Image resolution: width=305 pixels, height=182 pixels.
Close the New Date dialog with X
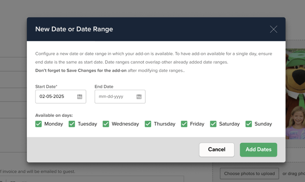tap(273, 29)
